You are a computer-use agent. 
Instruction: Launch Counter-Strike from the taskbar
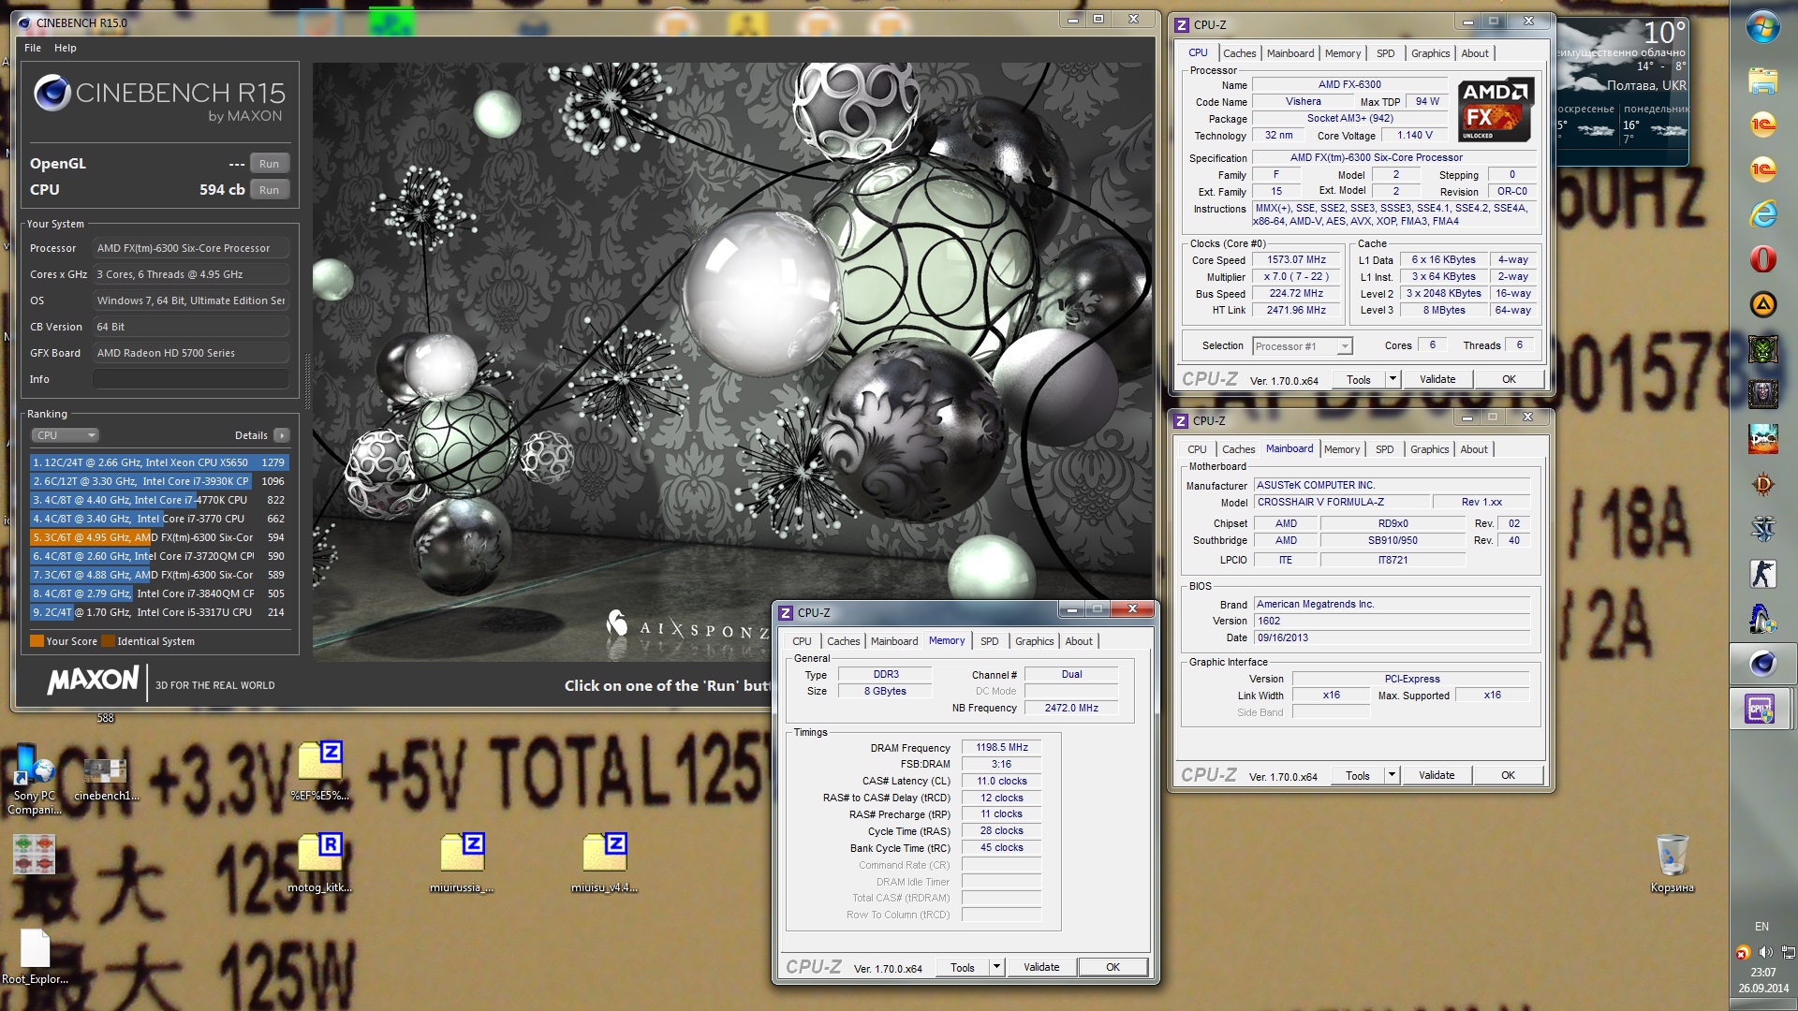click(x=1762, y=574)
